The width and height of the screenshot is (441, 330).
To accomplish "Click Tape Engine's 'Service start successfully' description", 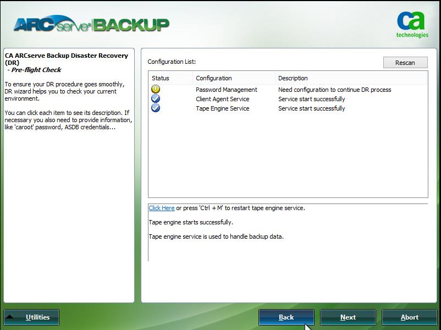I will tap(312, 108).
